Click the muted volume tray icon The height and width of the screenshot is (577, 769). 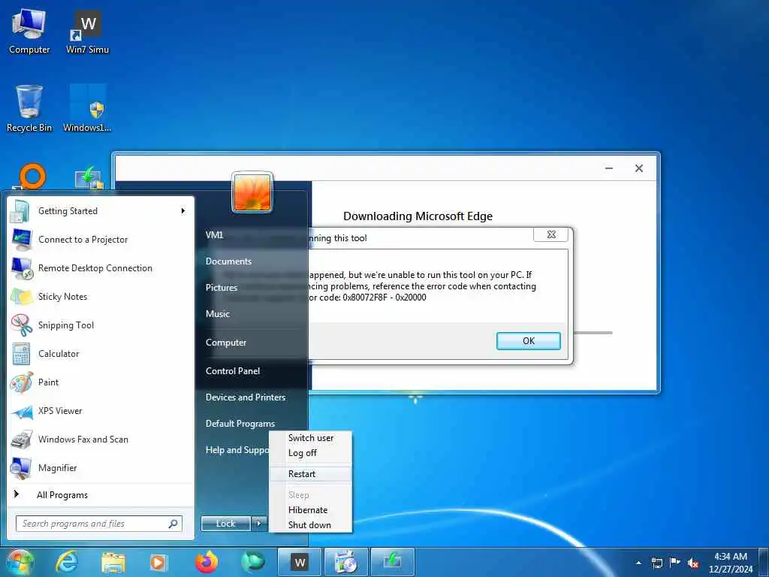click(693, 563)
